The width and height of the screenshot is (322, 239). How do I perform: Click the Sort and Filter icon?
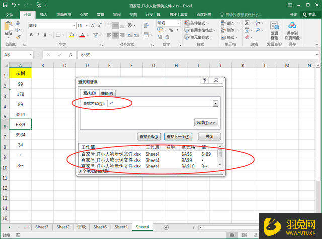coord(258,23)
